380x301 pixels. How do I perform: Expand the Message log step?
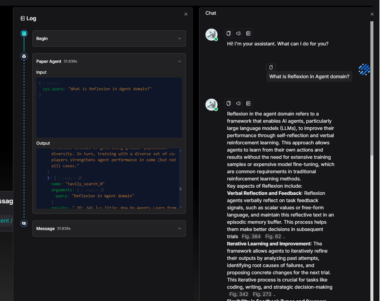(180, 229)
